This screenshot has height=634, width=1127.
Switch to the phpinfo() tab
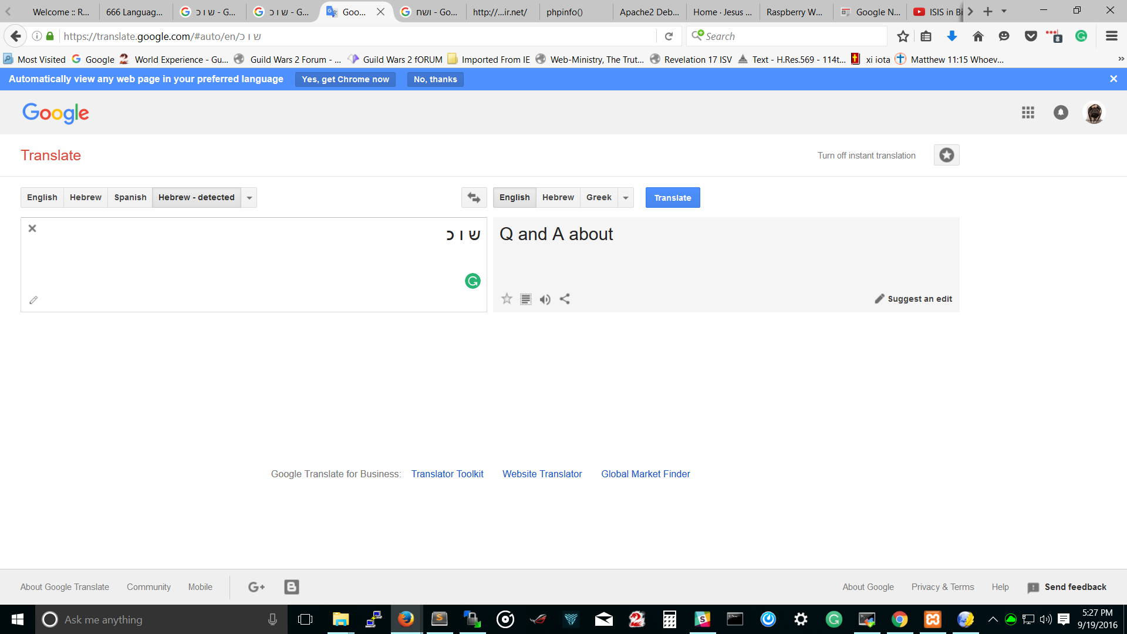(x=564, y=12)
